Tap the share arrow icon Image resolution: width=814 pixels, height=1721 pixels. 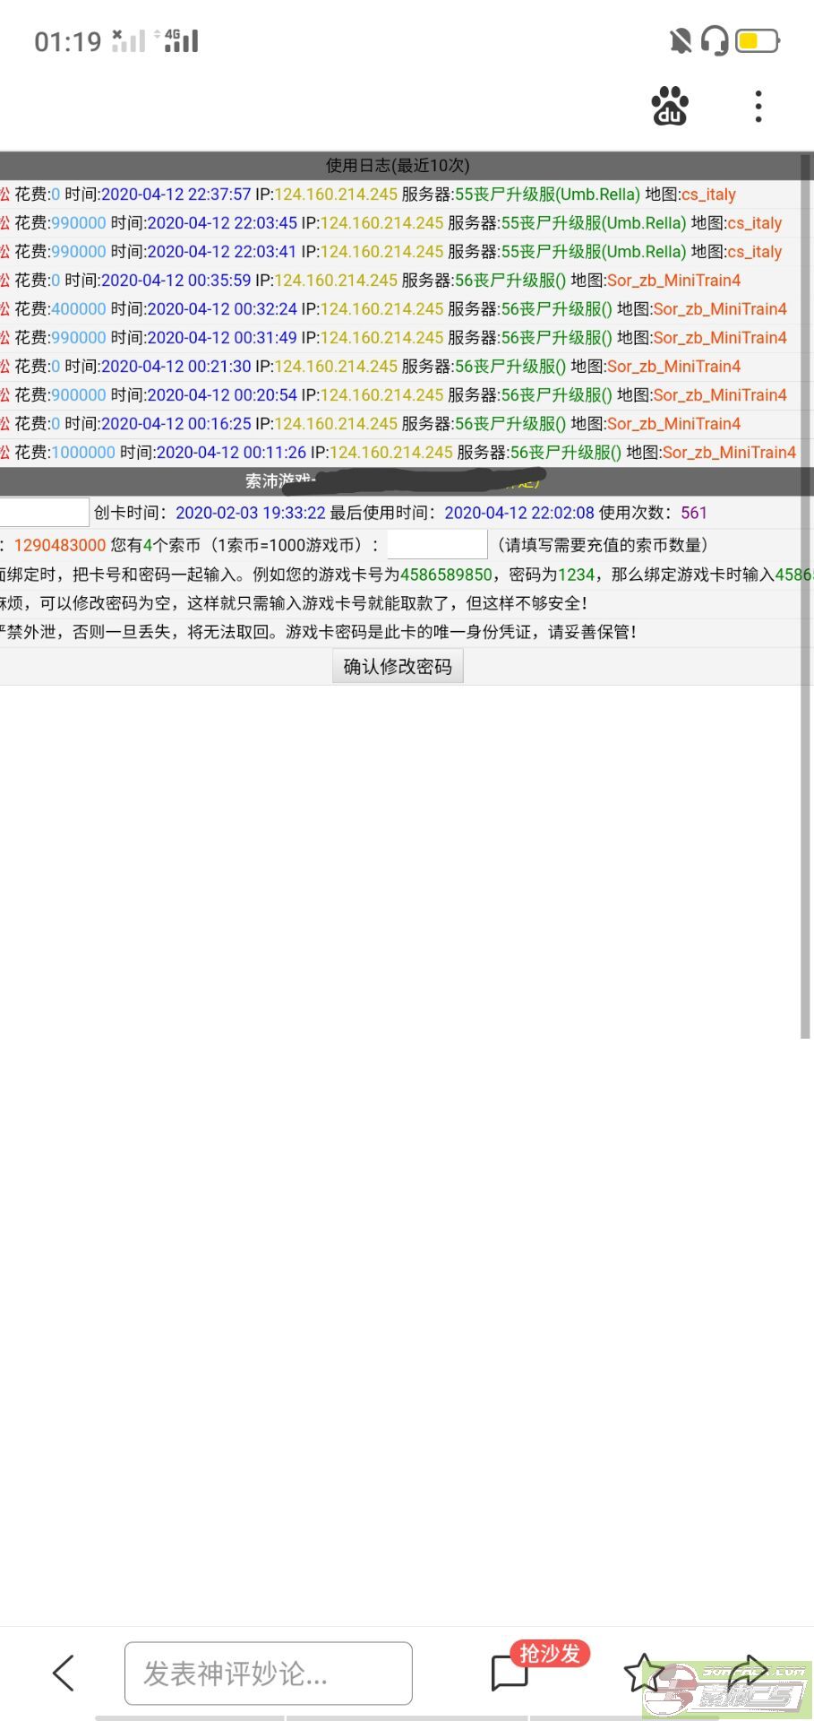747,1671
